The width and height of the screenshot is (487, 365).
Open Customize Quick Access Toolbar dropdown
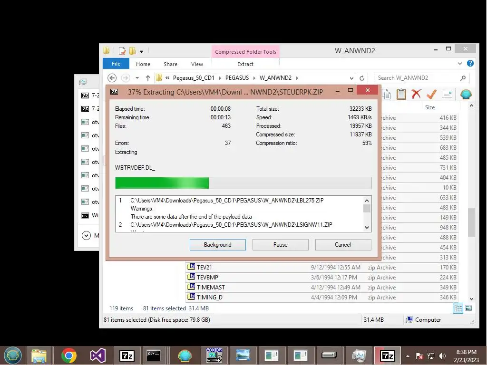[x=141, y=51]
